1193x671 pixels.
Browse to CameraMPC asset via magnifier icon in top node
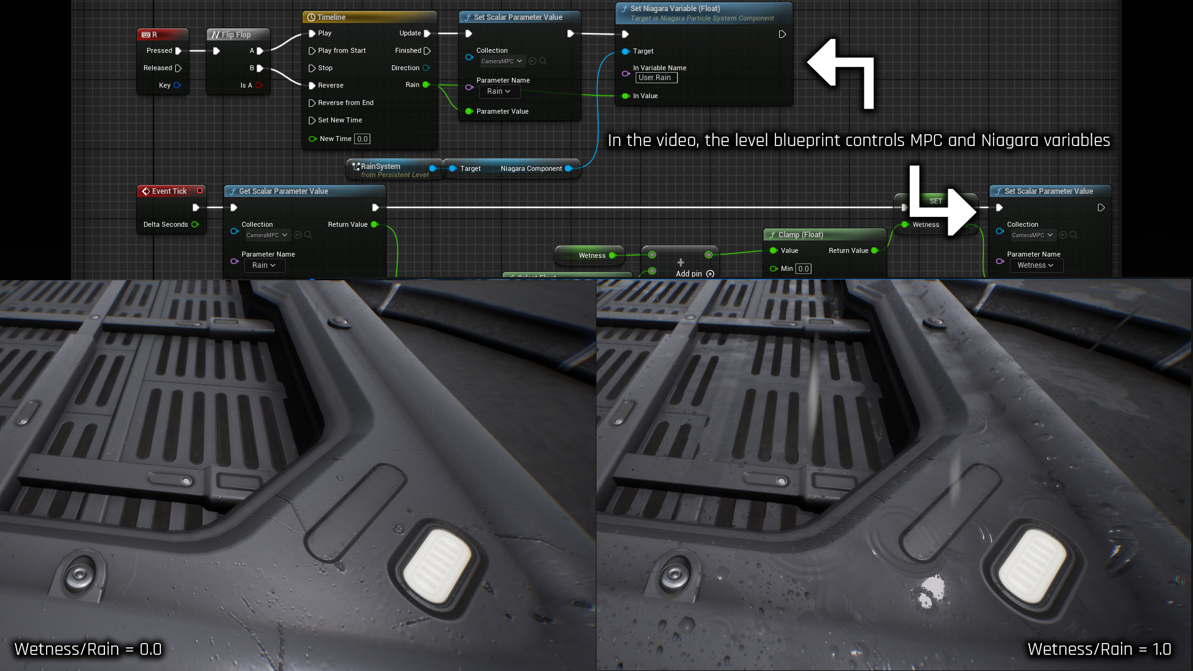(543, 61)
